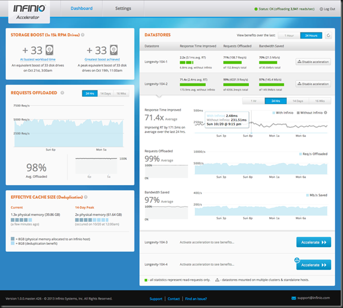Select 14 Days in datastore detail range
The height and width of the screenshot is (308, 343).
click(298, 101)
